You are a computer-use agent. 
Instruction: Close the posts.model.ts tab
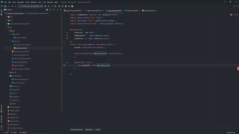pyautogui.click(x=139, y=11)
